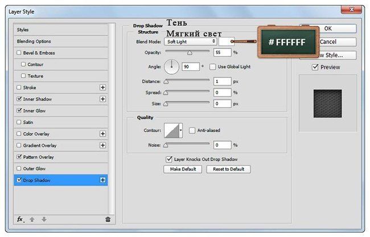Select the Pattern Overlay effect row
This screenshot has width=370, height=237.
click(x=61, y=157)
